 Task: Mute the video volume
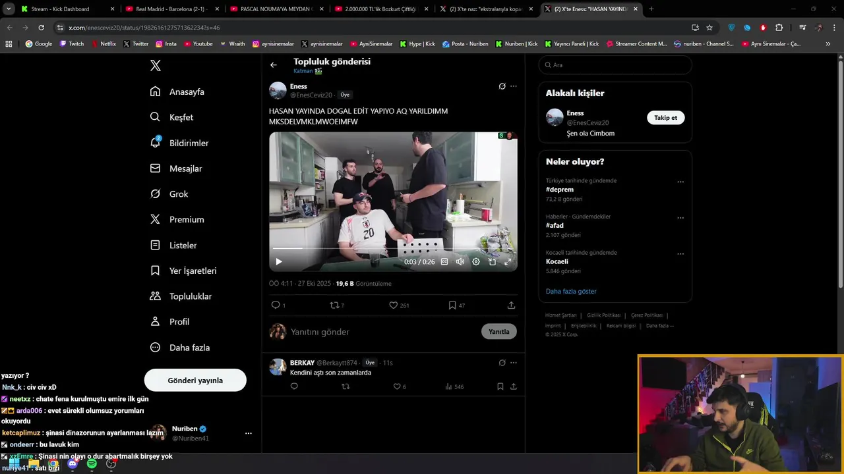click(460, 261)
